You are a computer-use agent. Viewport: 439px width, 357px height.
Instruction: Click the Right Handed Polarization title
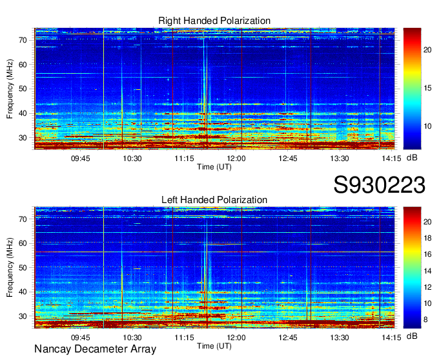(x=214, y=21)
